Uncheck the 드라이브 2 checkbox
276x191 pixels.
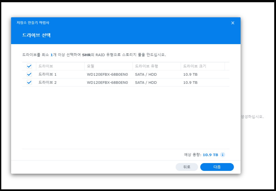click(29, 82)
